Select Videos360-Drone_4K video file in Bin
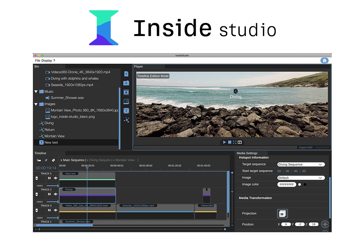The height and width of the screenshot is (244, 364). tap(78, 72)
